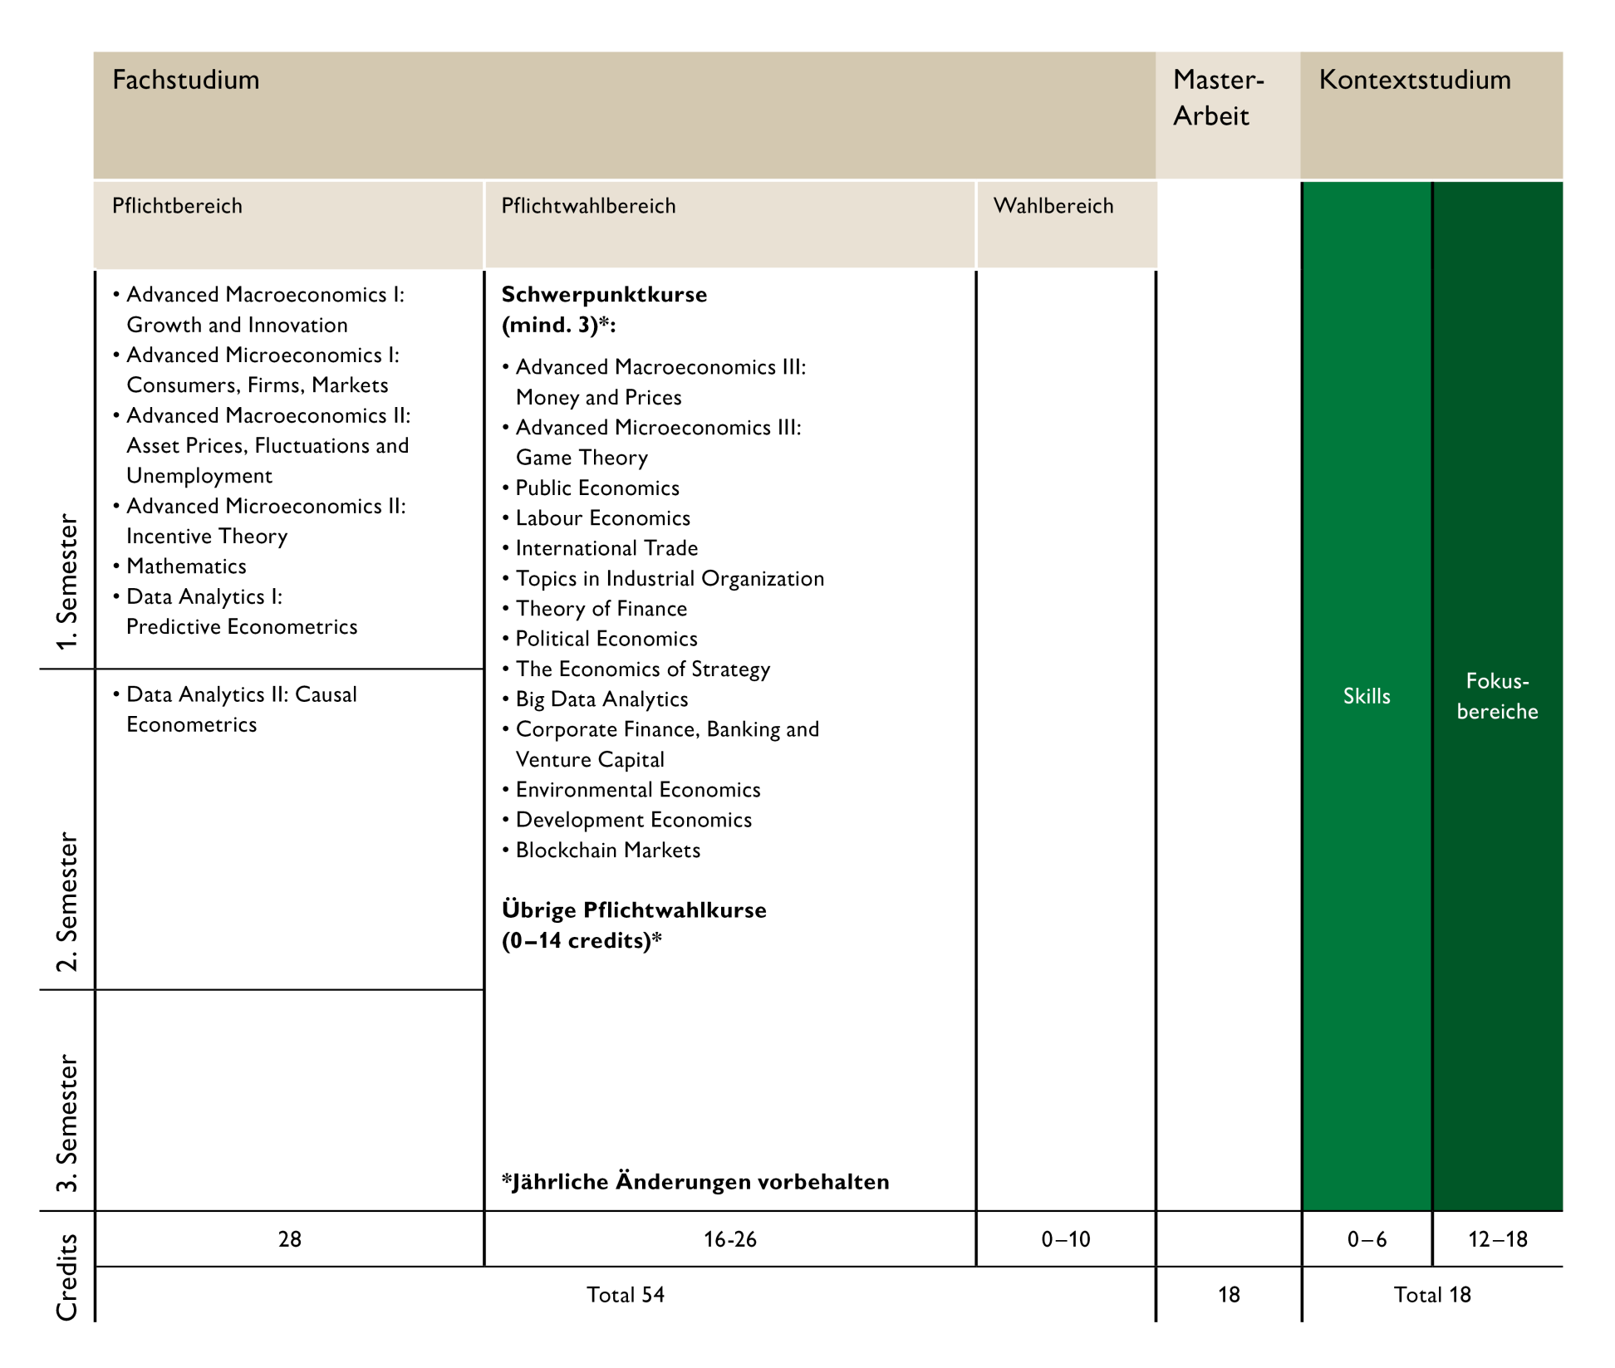This screenshot has width=1615, height=1368.
Task: Click the Pflichtbereich column heading
Action: click(x=177, y=206)
